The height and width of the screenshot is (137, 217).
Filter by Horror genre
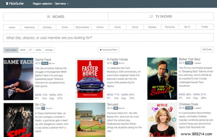pyautogui.click(x=135, y=27)
